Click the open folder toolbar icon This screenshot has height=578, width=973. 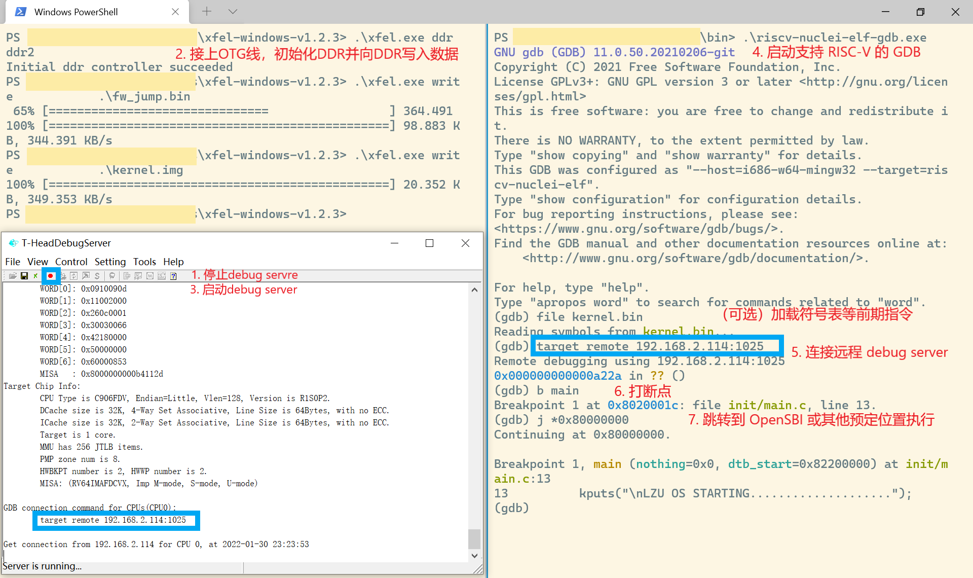[x=13, y=276]
